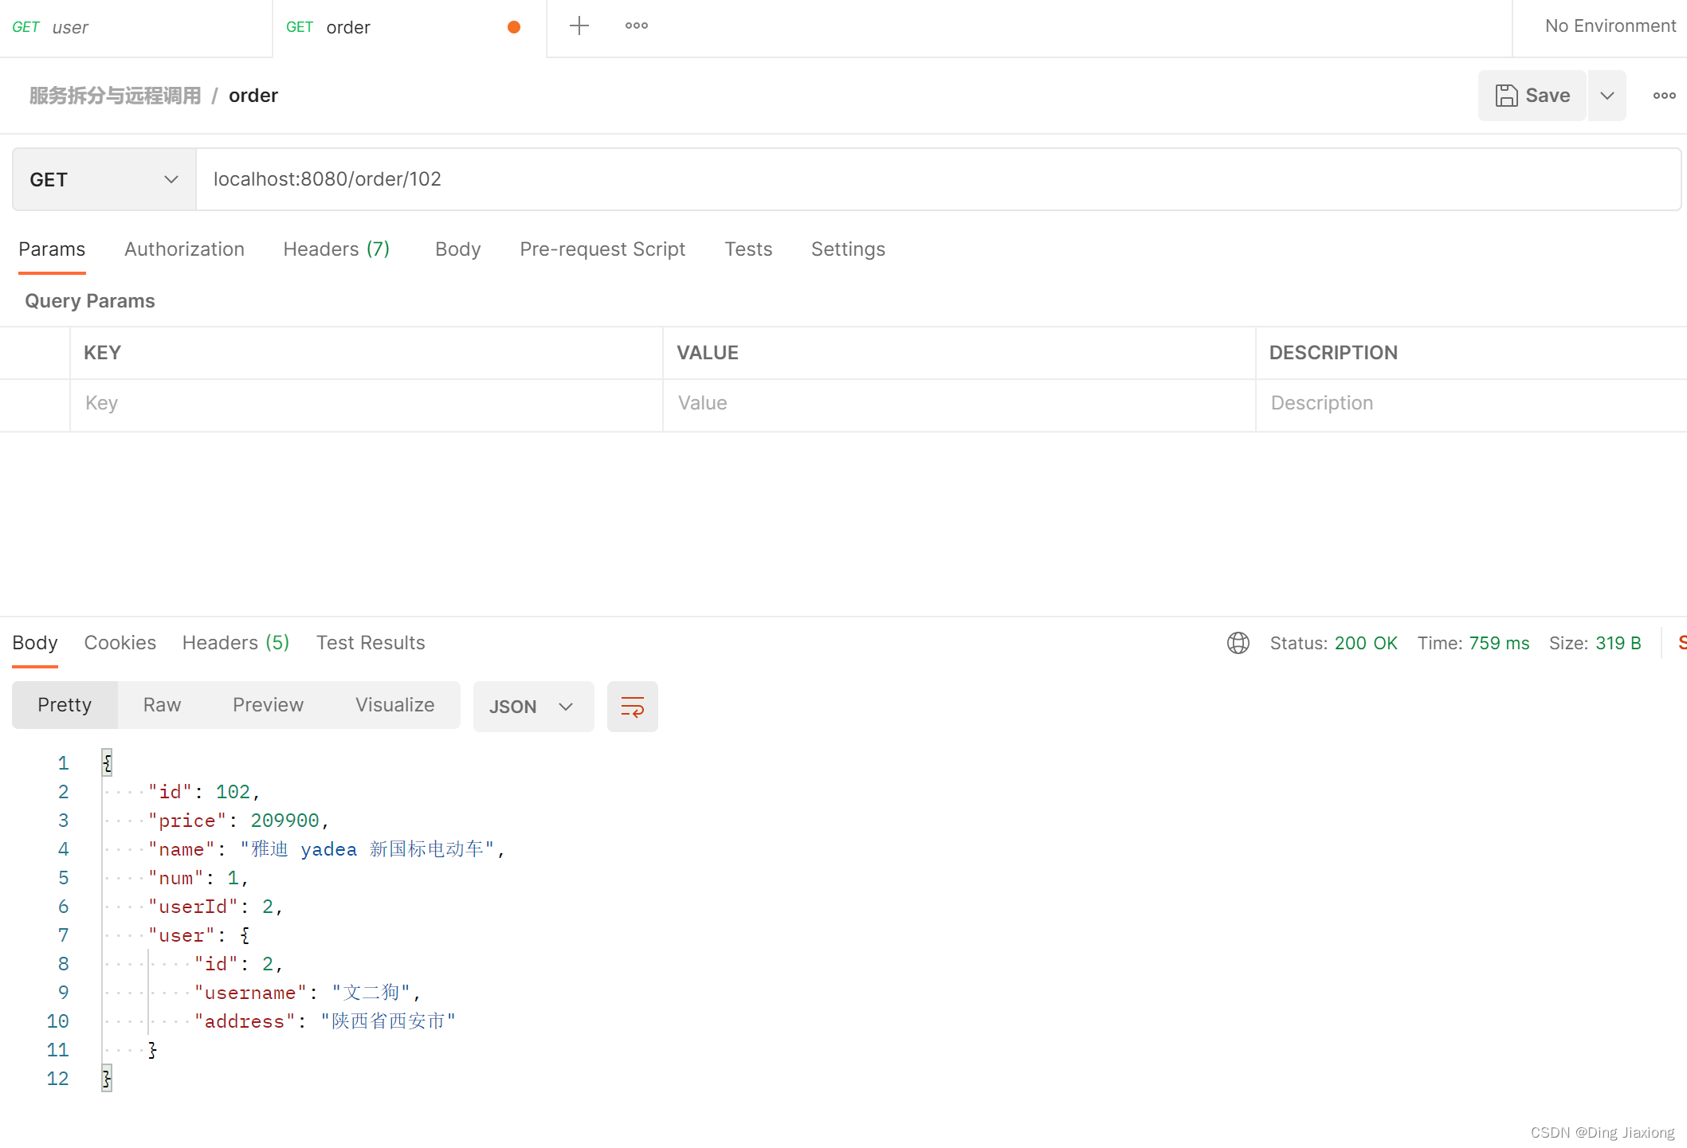
Task: Click the network globe icon near Status
Action: [x=1238, y=643]
